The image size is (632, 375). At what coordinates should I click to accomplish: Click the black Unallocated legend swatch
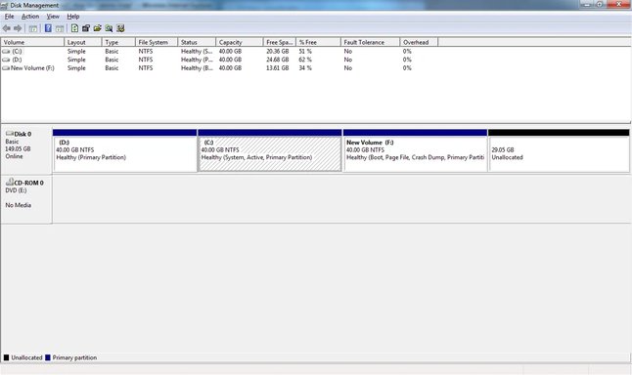6,357
